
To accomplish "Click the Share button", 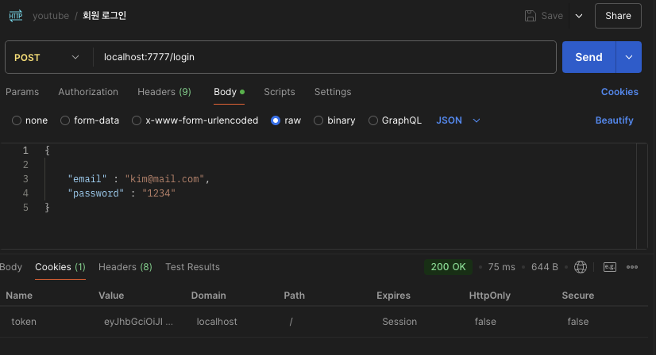I will [618, 16].
